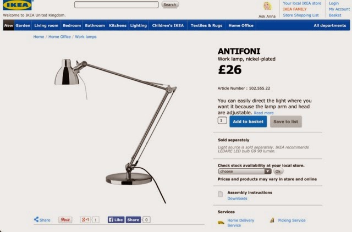Click the IKEA logo

point(17,5)
